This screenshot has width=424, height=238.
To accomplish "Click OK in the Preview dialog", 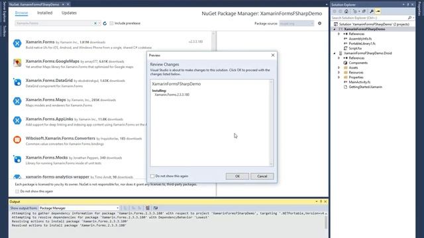I will click(x=237, y=177).
